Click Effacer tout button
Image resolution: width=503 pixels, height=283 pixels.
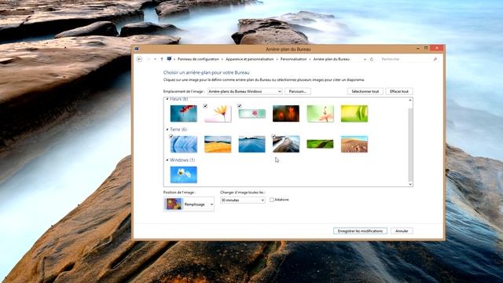399,91
